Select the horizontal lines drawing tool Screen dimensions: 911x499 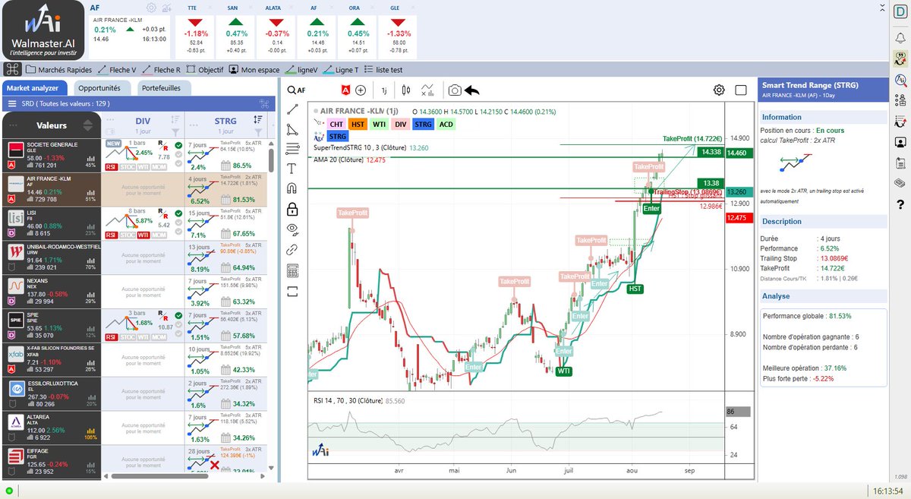click(x=293, y=149)
